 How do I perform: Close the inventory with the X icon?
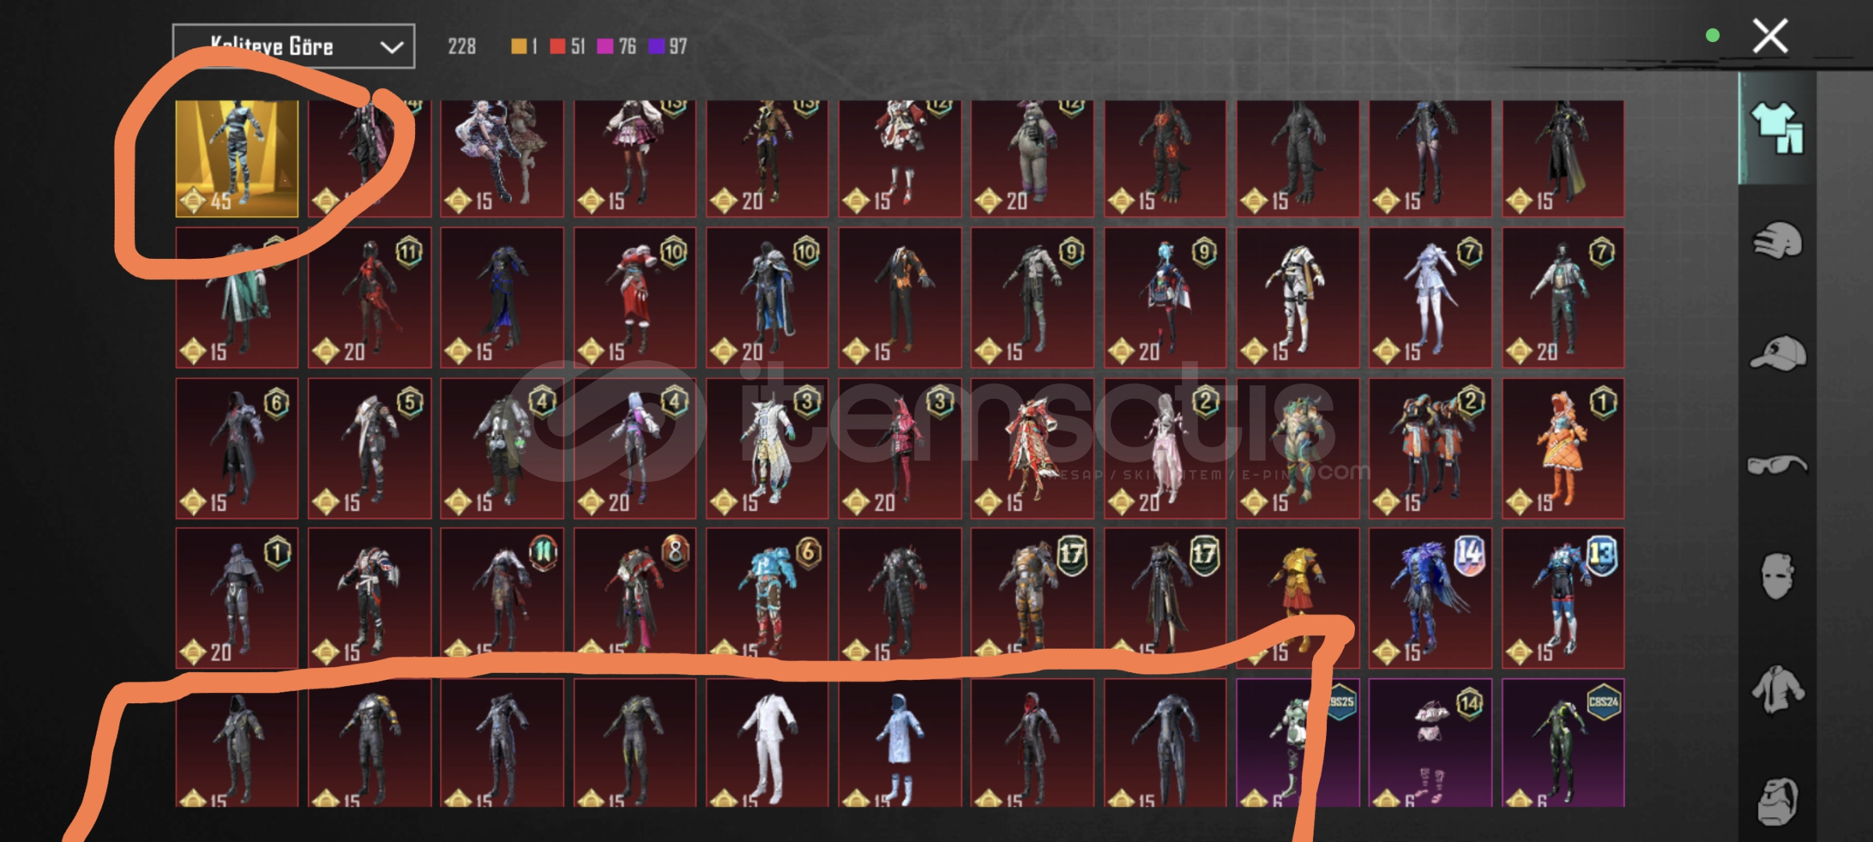(1770, 36)
